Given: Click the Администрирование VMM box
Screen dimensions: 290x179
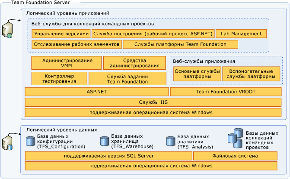Looking at the screenshot, I should (x=67, y=63).
